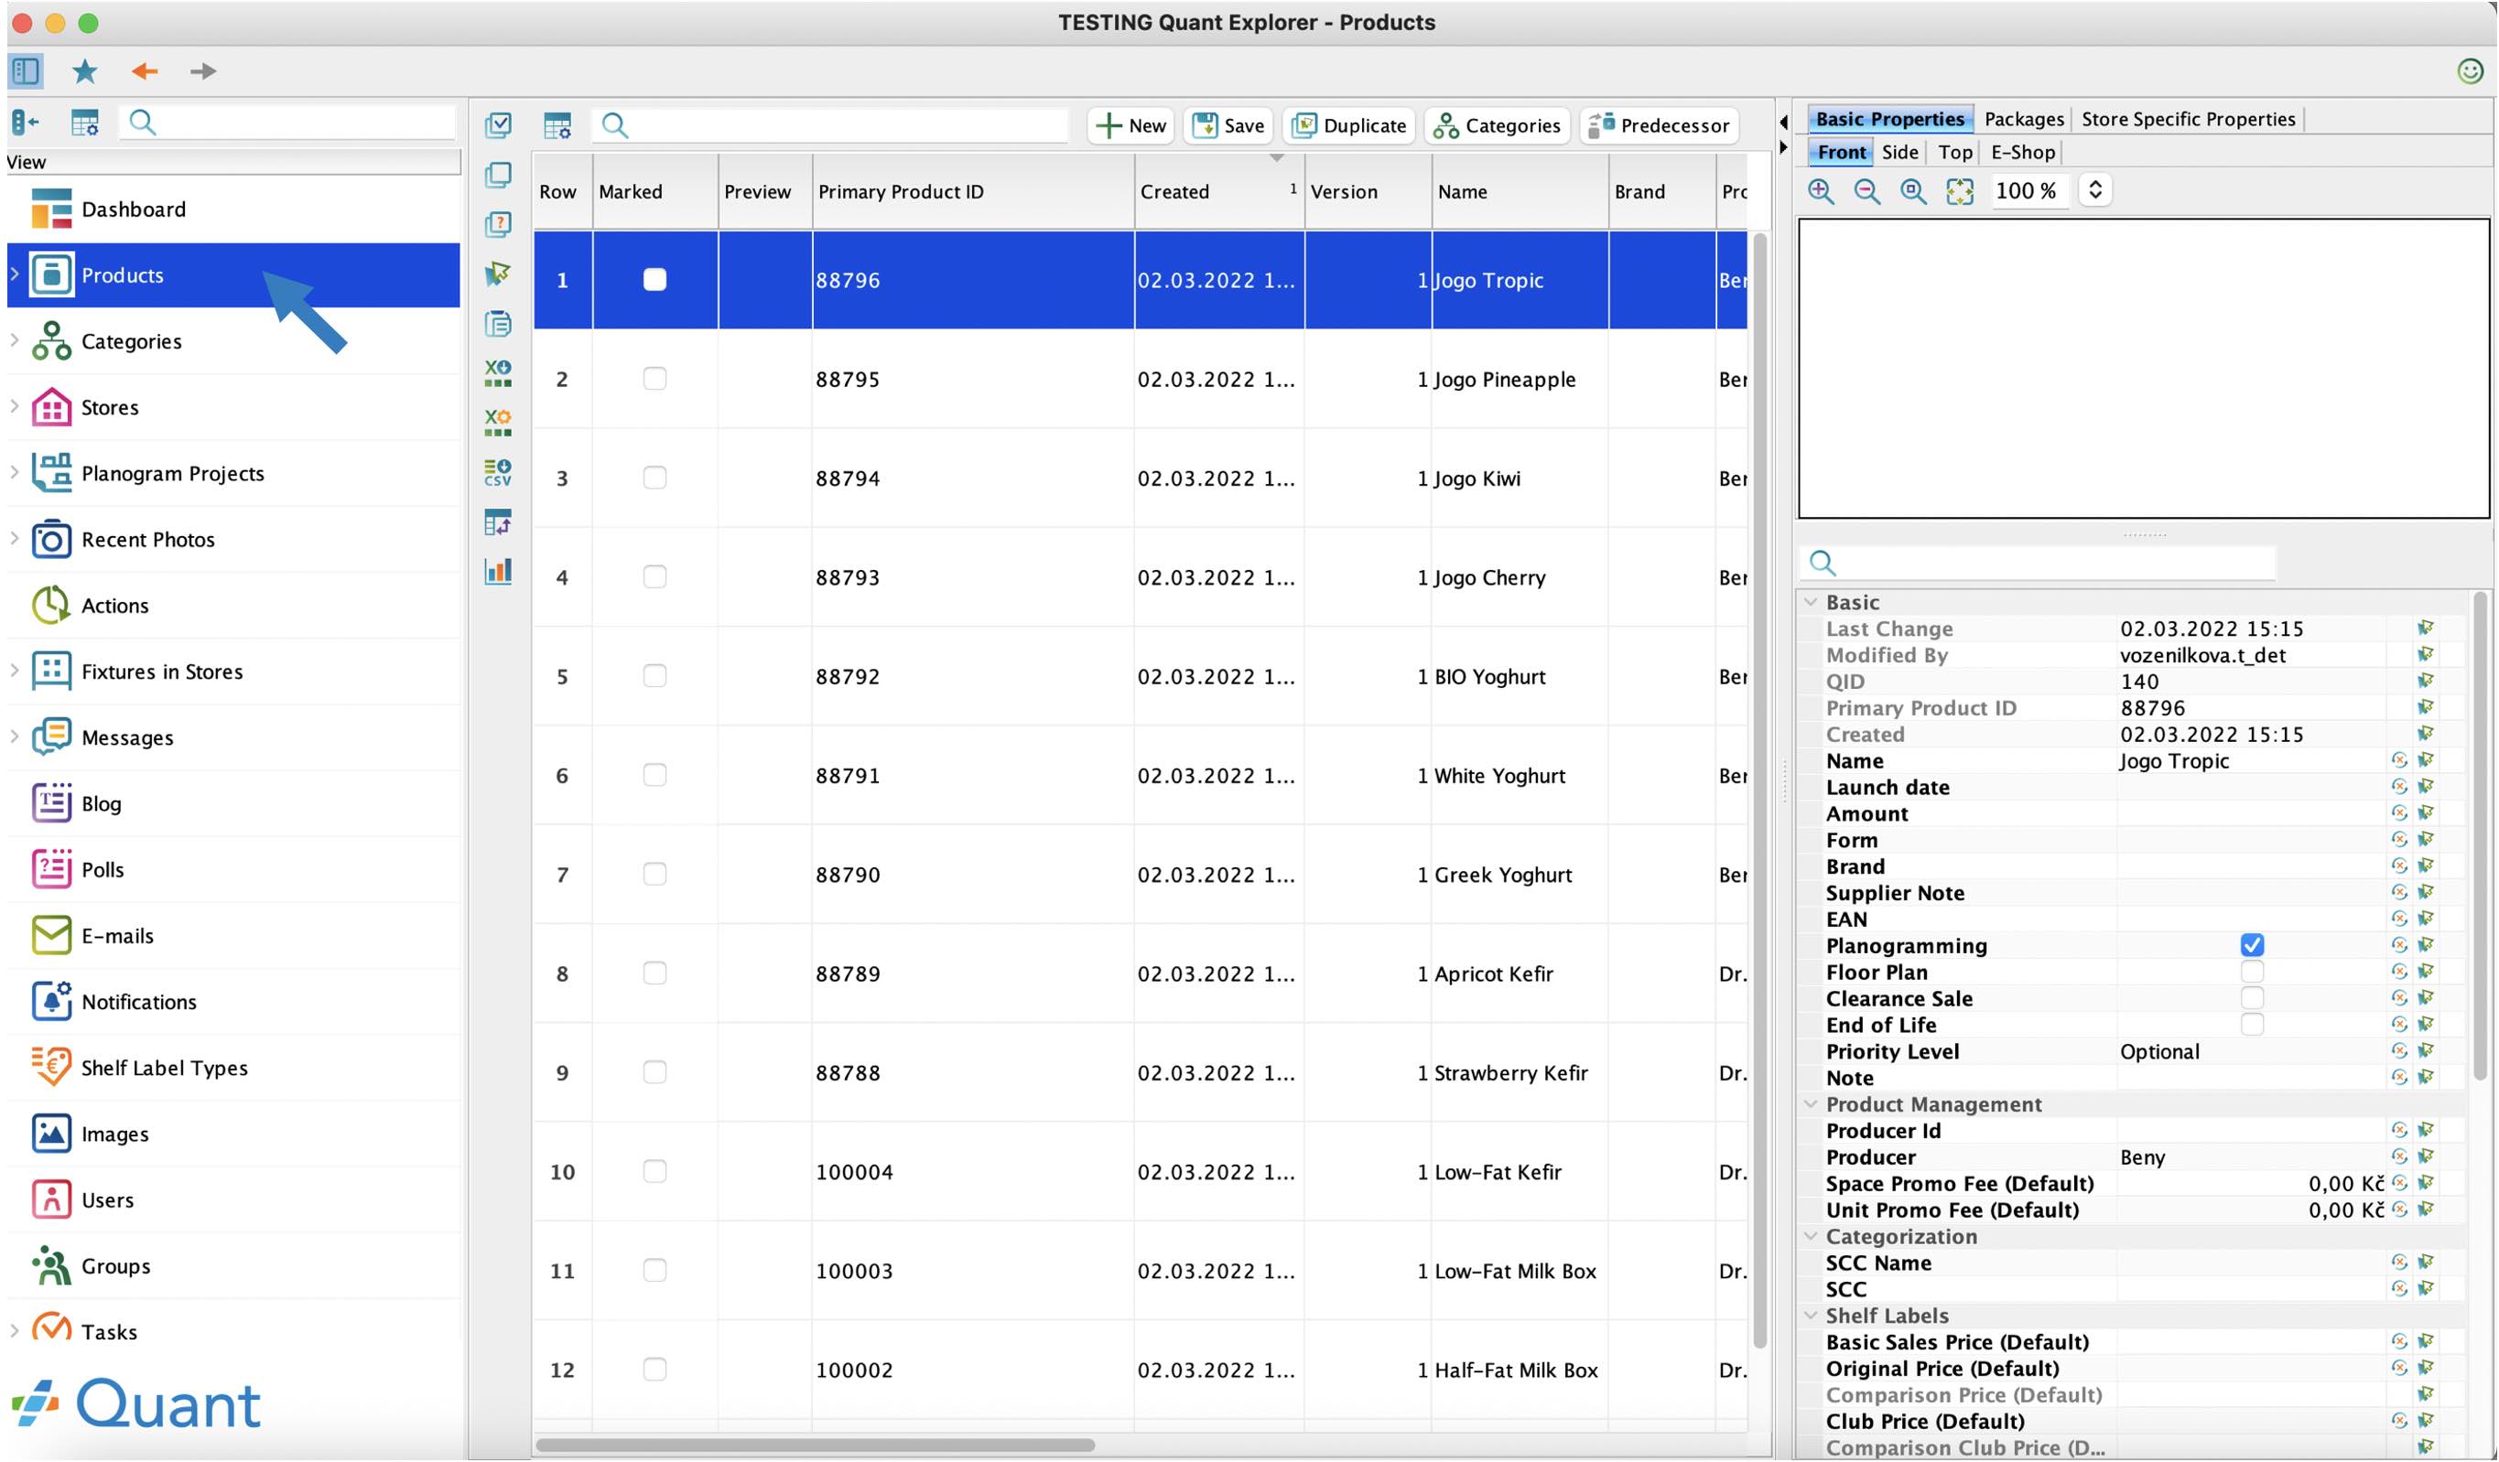This screenshot has height=1462, width=2499.
Task: Mark the Jogo Pineapple row checkbox
Action: (x=654, y=379)
